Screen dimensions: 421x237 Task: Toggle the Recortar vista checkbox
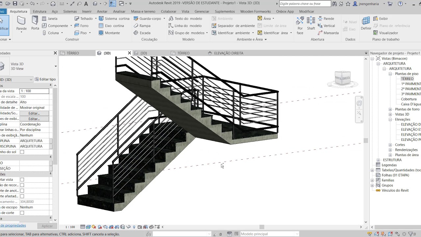point(22,180)
